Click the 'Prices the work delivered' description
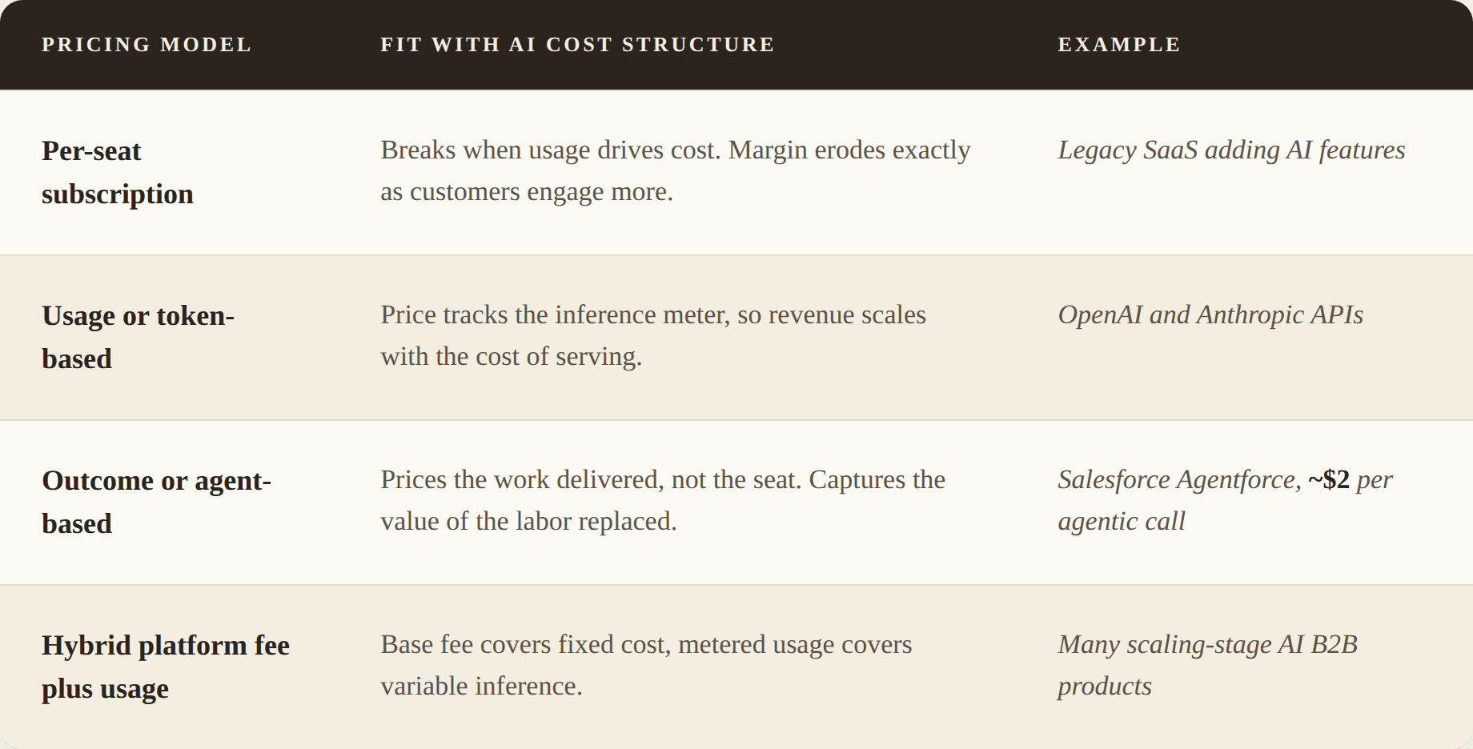This screenshot has width=1473, height=749. [x=663, y=500]
